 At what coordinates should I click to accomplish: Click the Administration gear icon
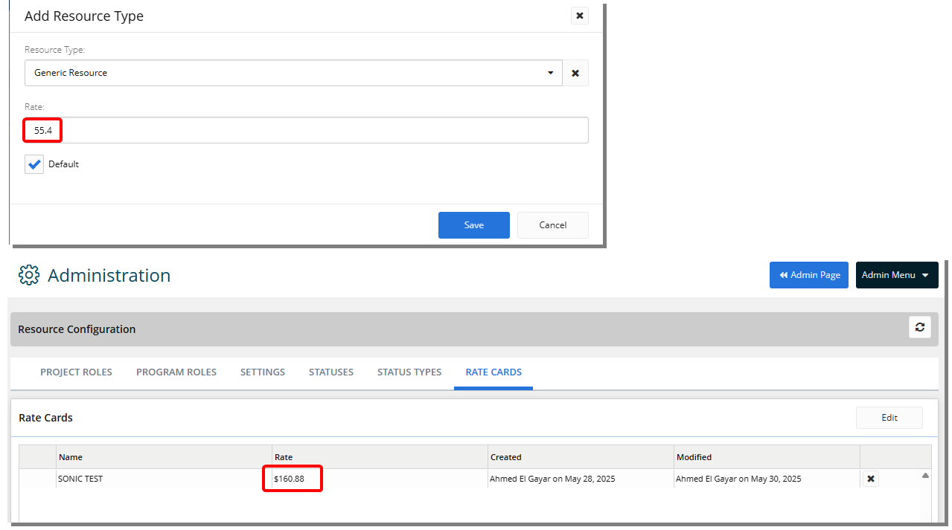[x=29, y=275]
